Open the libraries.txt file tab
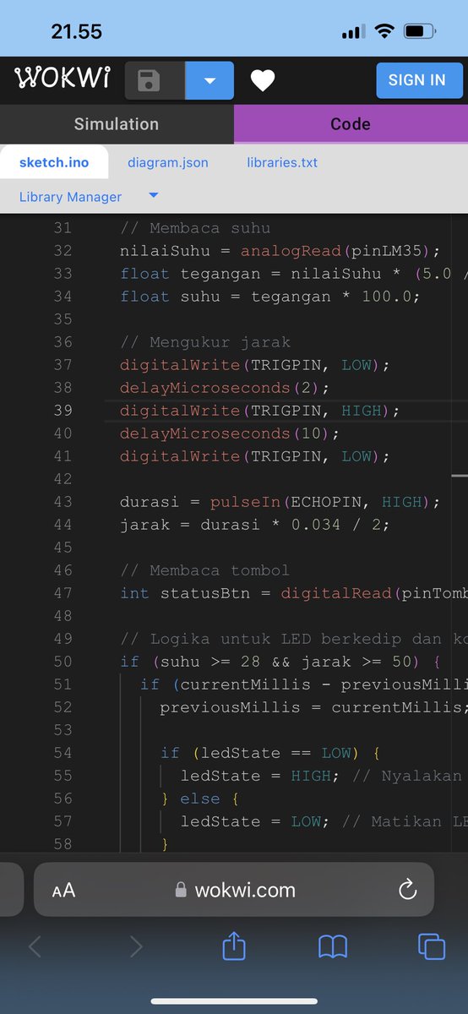The image size is (468, 1014). [282, 162]
